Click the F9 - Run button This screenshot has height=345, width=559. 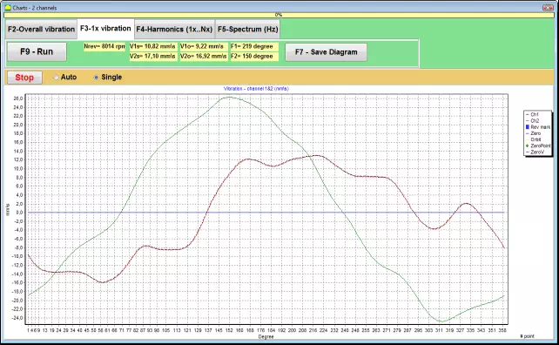pyautogui.click(x=37, y=51)
